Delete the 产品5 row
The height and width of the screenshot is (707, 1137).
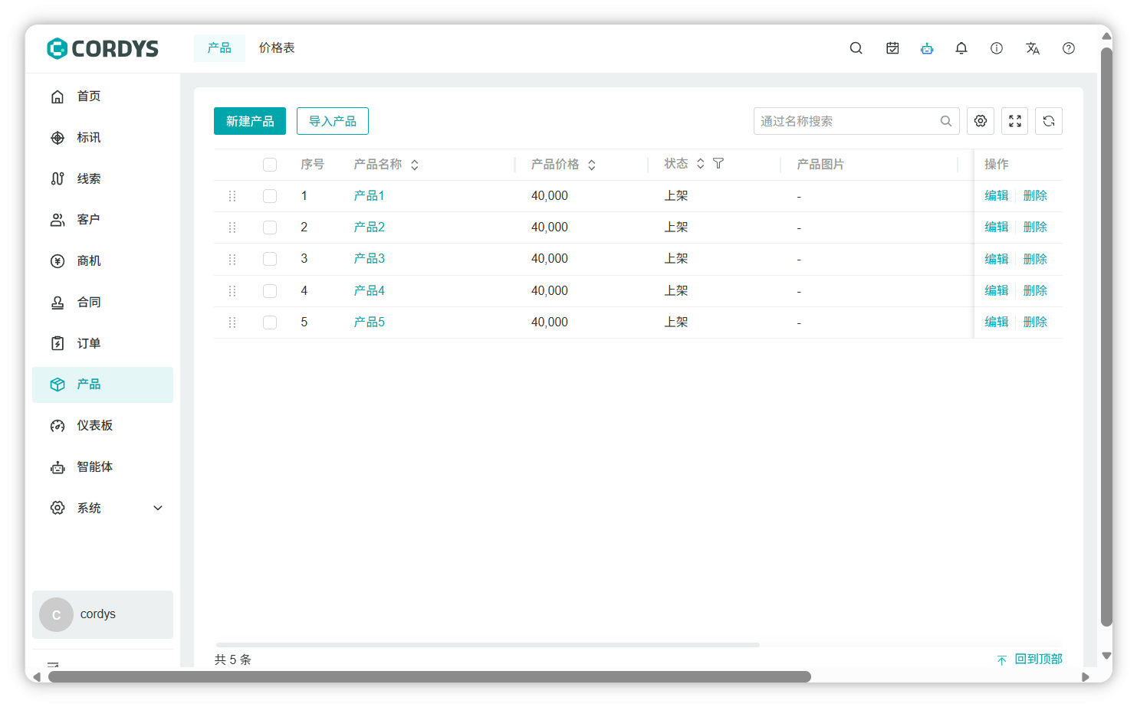click(x=1035, y=322)
